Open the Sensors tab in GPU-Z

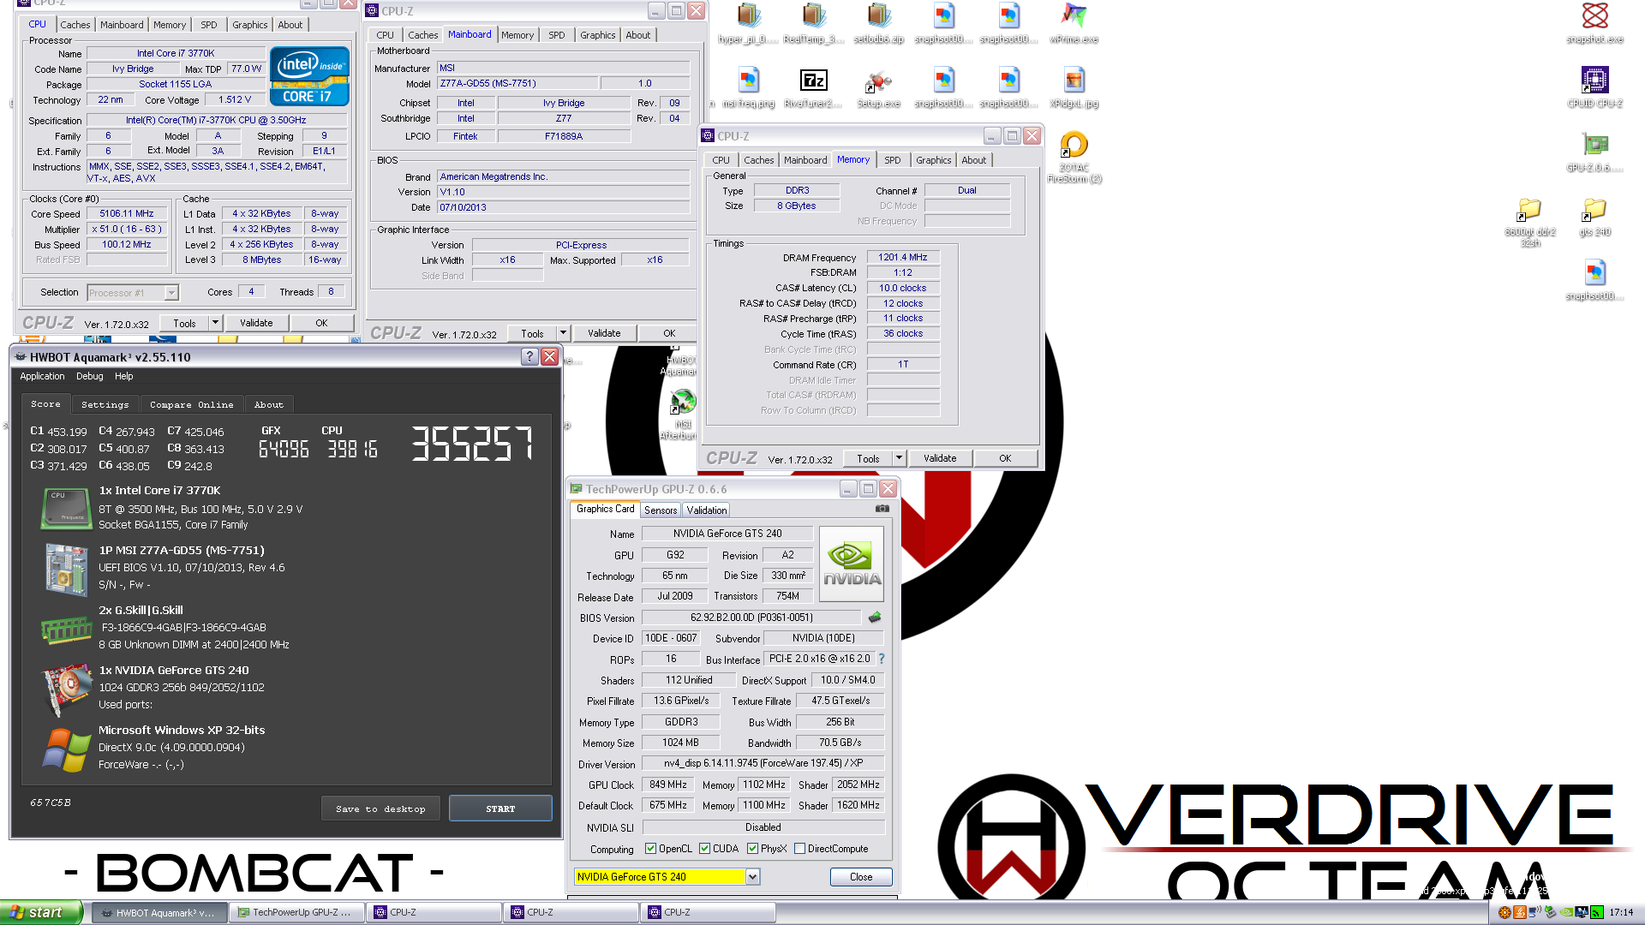(661, 510)
